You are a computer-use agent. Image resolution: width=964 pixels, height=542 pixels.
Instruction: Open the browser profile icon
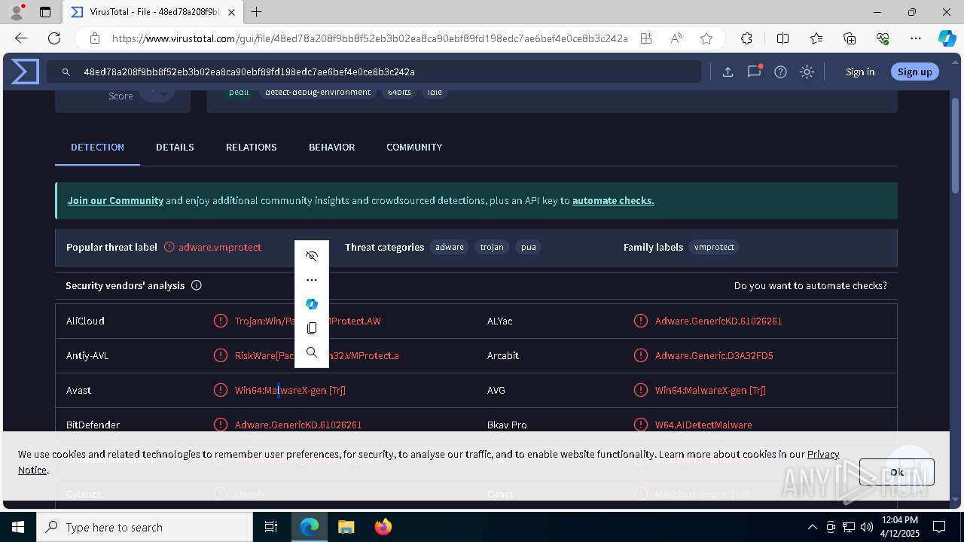click(x=17, y=12)
